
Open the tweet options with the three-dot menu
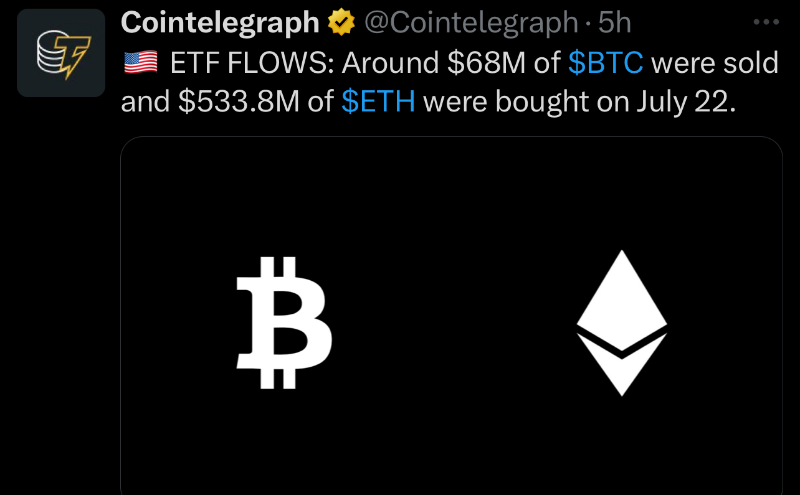[x=767, y=21]
